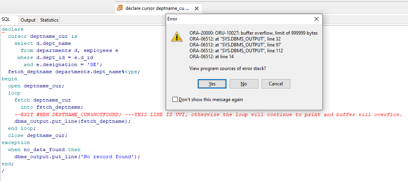This screenshot has height=181, width=408.
Task: Click the "open deptname_cur;" code line
Action: coord(36,86)
